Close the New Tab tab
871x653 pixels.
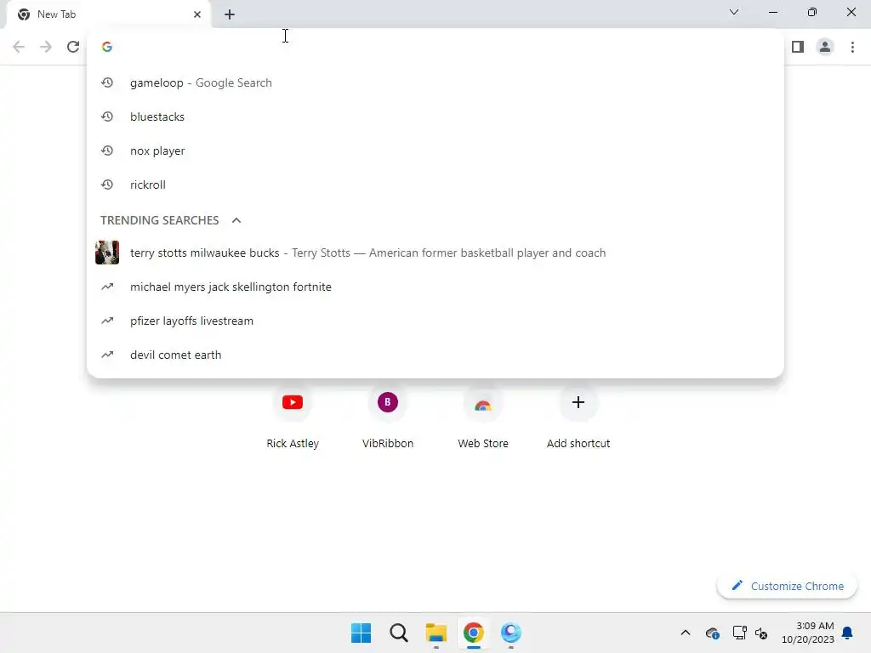coord(197,14)
